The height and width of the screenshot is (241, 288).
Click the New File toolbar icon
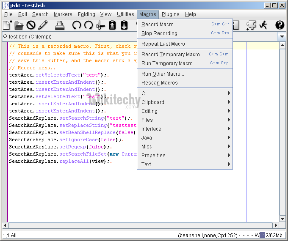pos(7,25)
